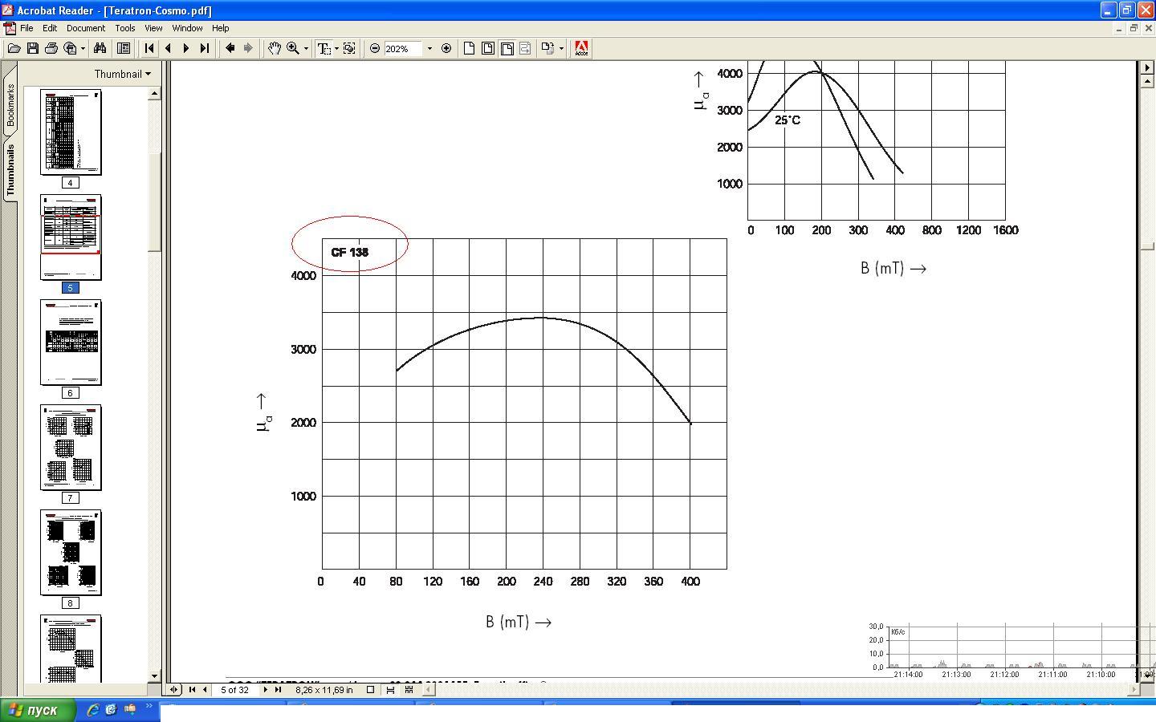The width and height of the screenshot is (1156, 722).
Task: Click the zoom out minus button
Action: 375,48
